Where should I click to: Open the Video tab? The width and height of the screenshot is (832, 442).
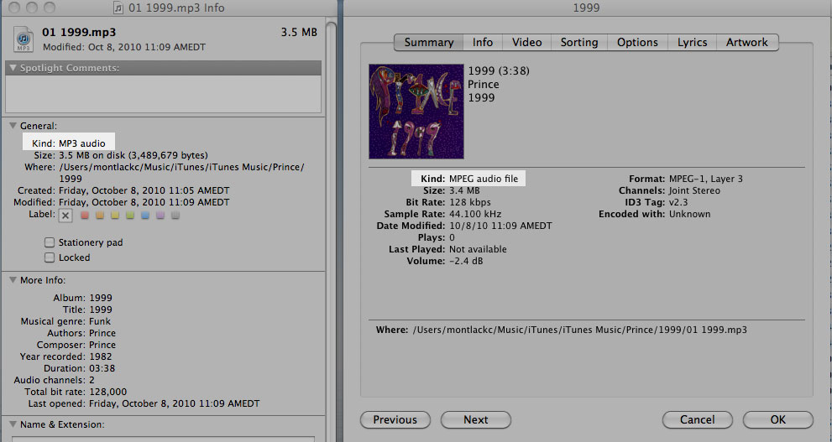click(x=527, y=43)
